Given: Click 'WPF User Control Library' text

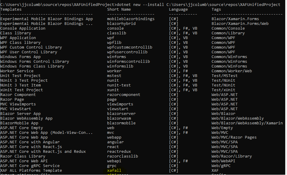Looking at the screenshot, I should 29,52.
